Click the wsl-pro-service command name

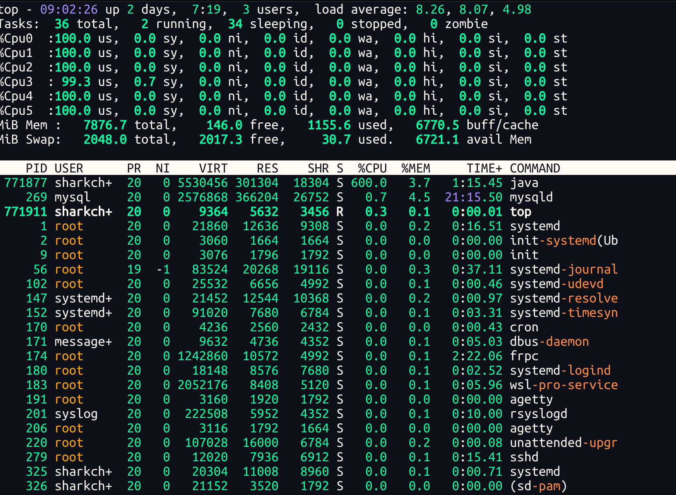pos(564,385)
